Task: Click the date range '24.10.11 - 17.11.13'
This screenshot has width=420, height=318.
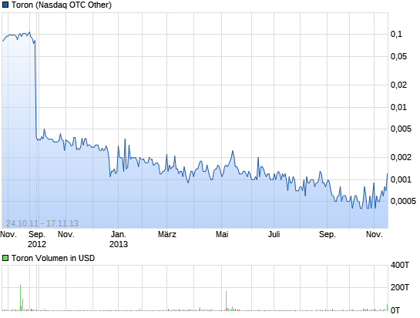Action: [42, 223]
